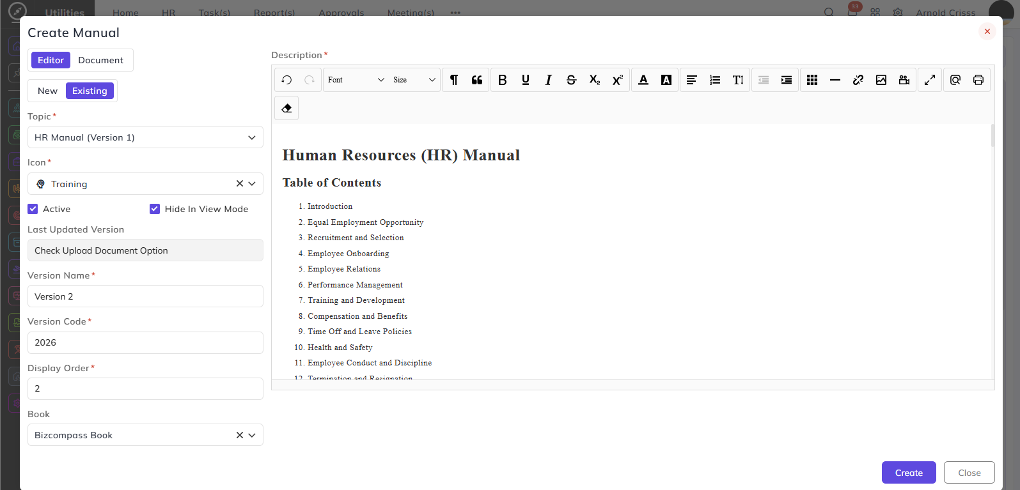Apply strikethrough formatting
Screen dimensions: 1020x490
click(572, 80)
